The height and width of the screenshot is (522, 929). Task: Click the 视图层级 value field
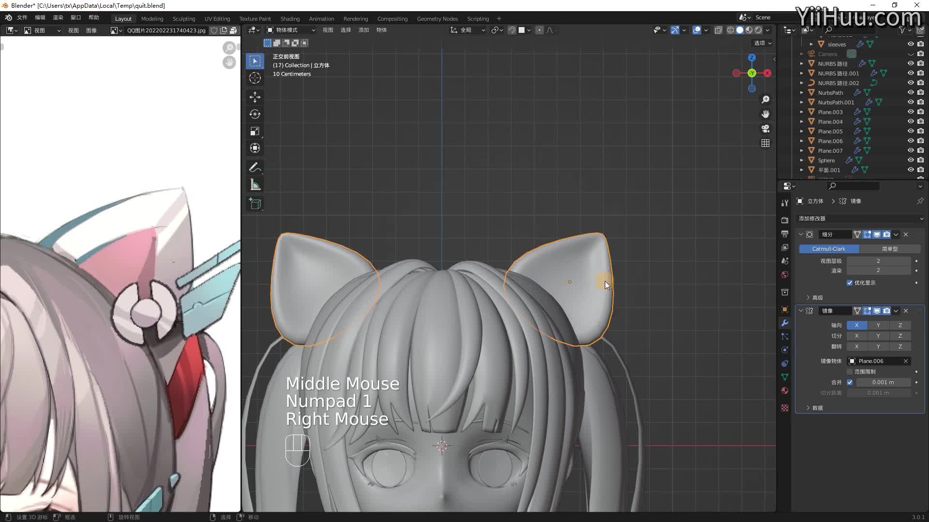click(x=878, y=261)
